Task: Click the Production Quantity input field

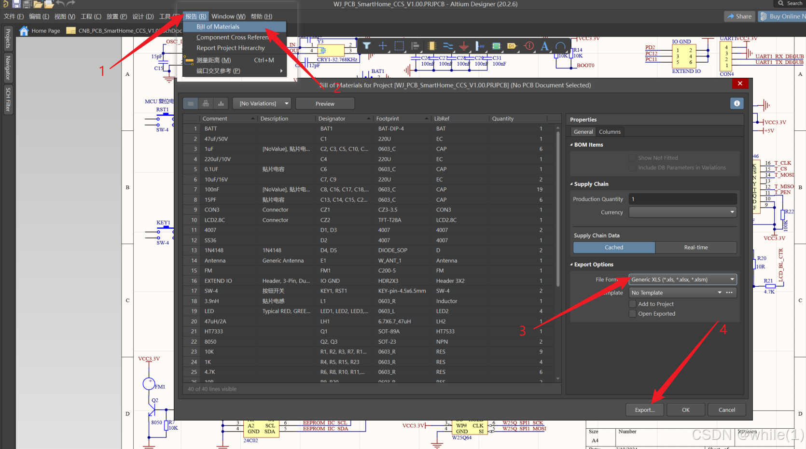Action: (682, 199)
